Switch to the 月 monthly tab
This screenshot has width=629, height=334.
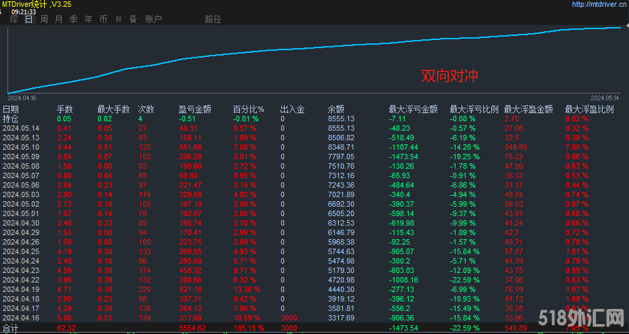click(58, 19)
